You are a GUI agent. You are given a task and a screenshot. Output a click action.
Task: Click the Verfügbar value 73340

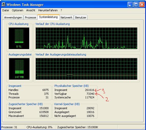tap(90, 94)
